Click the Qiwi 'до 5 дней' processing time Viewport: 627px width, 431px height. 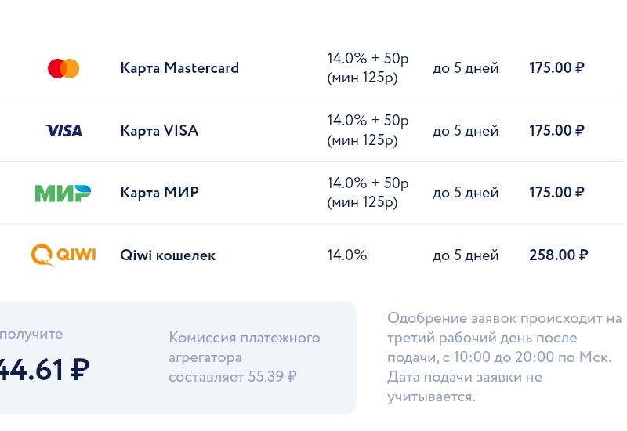(466, 255)
